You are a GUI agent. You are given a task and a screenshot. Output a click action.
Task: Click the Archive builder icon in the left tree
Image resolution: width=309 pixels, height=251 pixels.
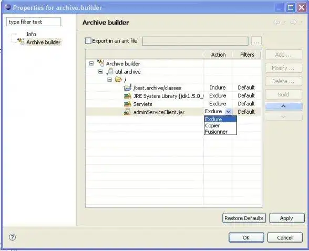pos(20,42)
